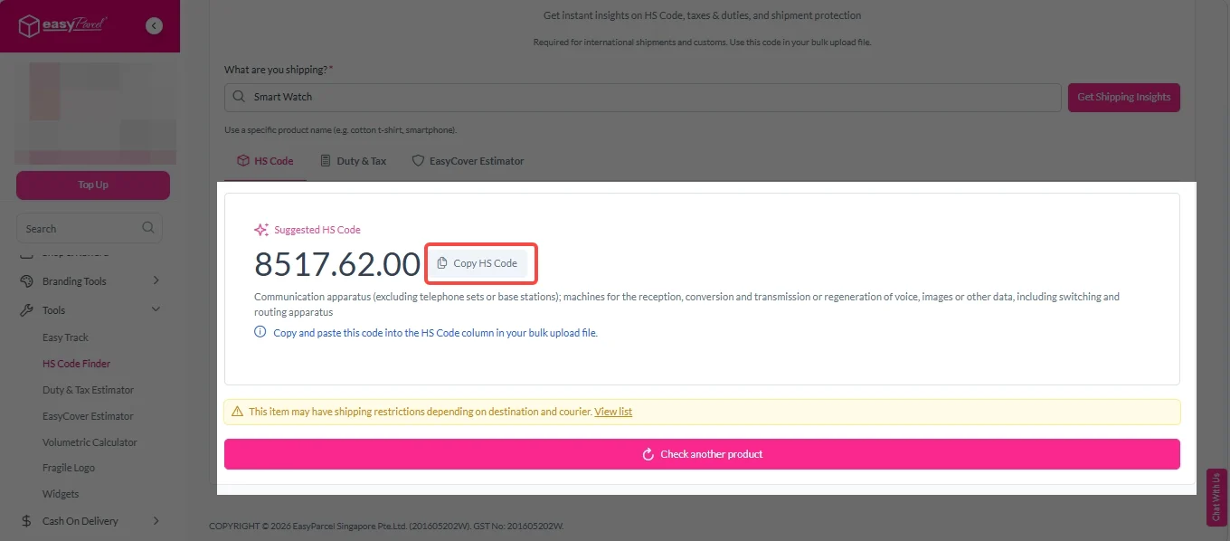Expand the Cash On Delivery chevron
The image size is (1230, 541).
point(156,521)
